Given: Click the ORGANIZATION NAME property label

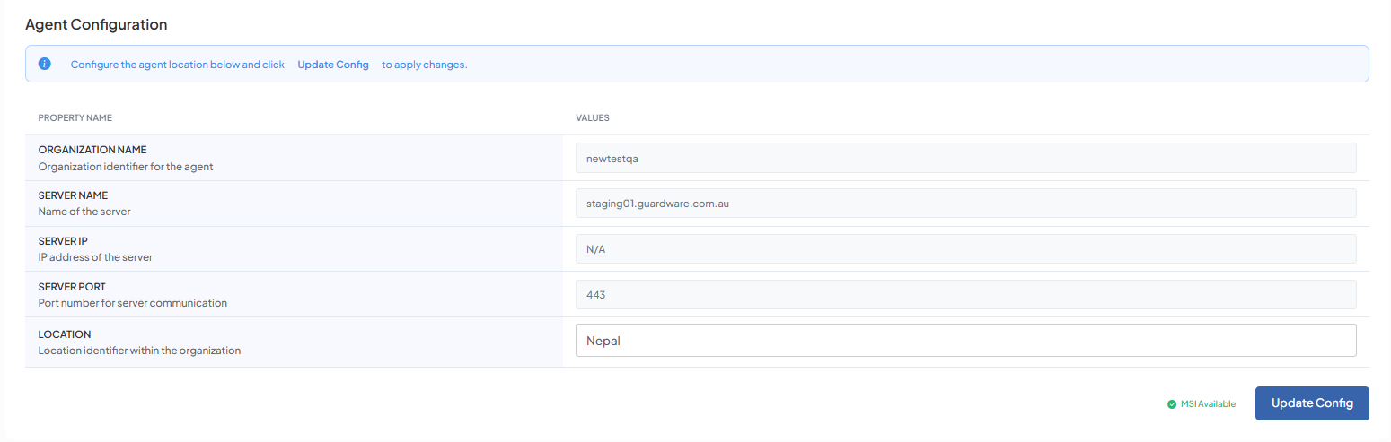Looking at the screenshot, I should pos(92,150).
